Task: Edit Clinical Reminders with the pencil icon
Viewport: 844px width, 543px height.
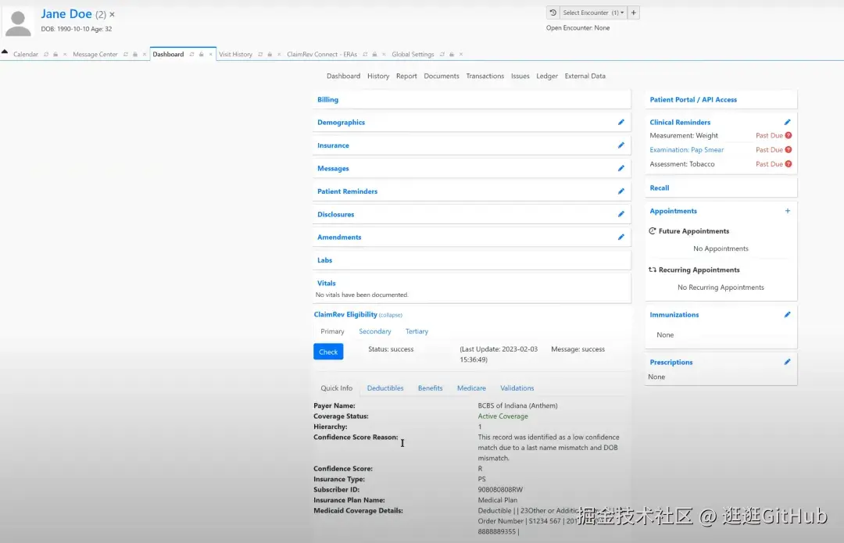Action: (788, 123)
